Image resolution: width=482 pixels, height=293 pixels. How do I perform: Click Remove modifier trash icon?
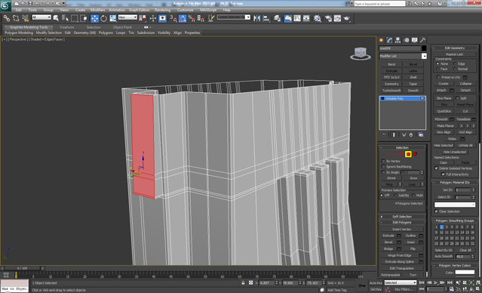click(x=411, y=135)
